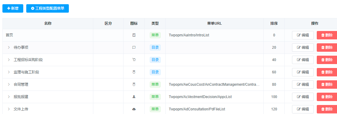Click the 菜单 tag in 报批报建 row
Image resolution: width=337 pixels, height=114 pixels.
[155, 97]
